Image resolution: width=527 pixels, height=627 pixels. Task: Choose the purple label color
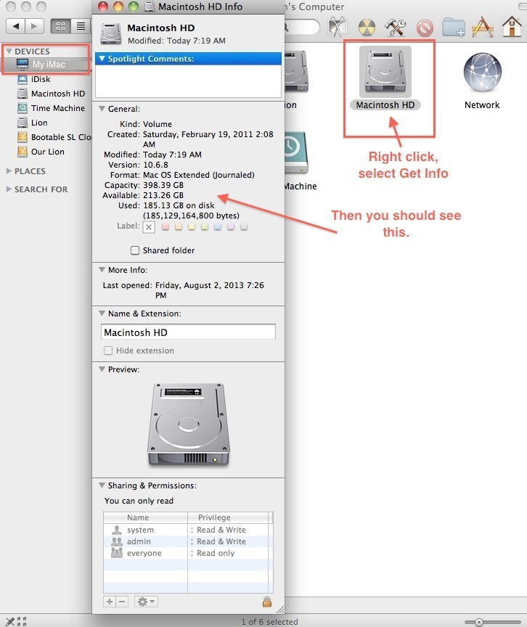click(x=231, y=227)
